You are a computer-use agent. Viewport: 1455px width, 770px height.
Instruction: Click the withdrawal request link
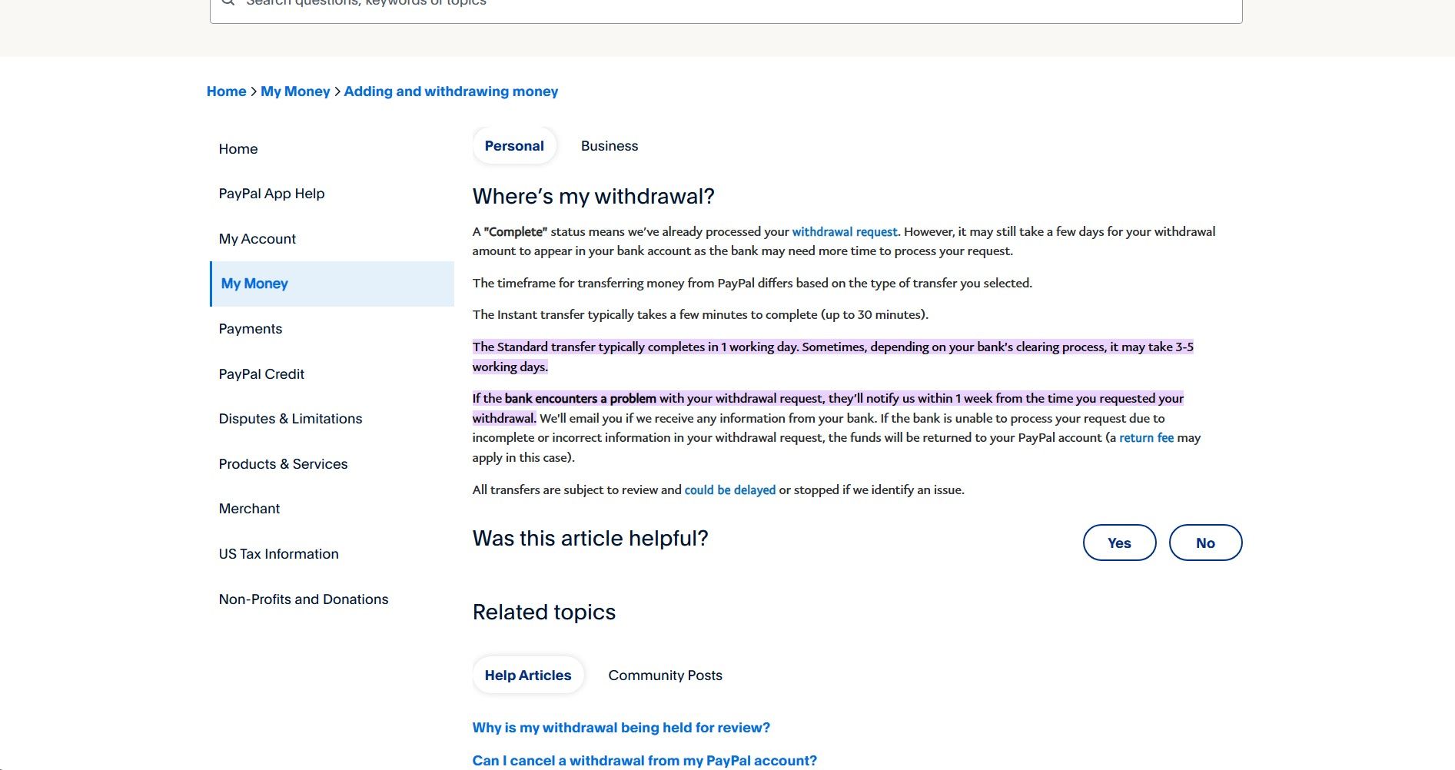coord(844,232)
